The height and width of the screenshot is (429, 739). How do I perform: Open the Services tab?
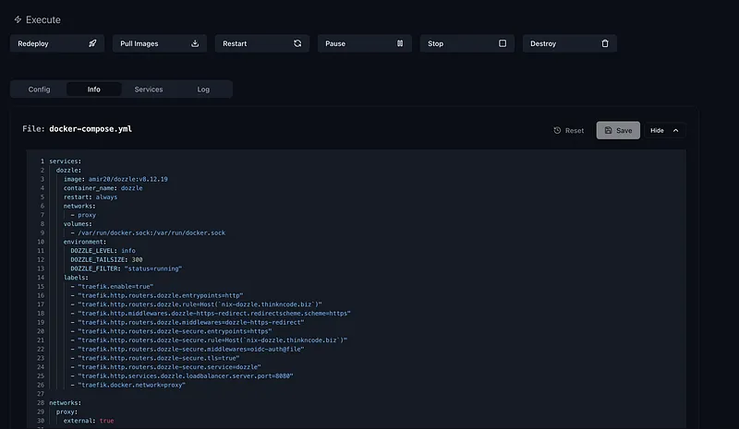[x=149, y=89]
